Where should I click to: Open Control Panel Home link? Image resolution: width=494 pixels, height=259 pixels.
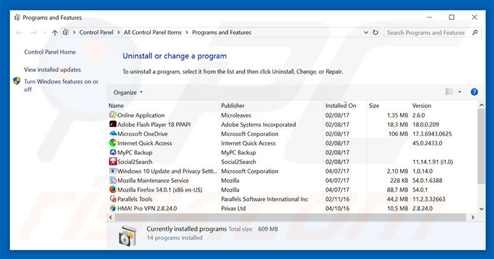[x=50, y=52]
